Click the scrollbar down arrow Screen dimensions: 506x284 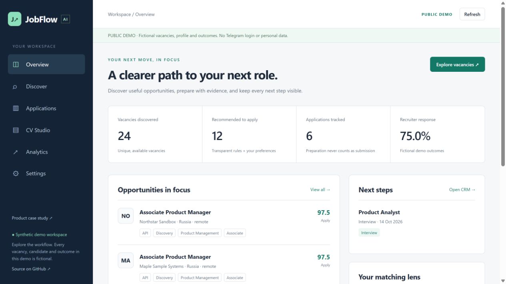pyautogui.click(x=503, y=281)
